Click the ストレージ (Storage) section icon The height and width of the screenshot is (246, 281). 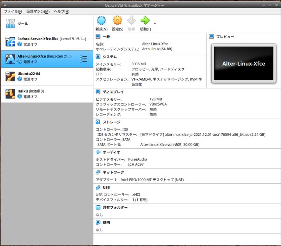pos(98,122)
